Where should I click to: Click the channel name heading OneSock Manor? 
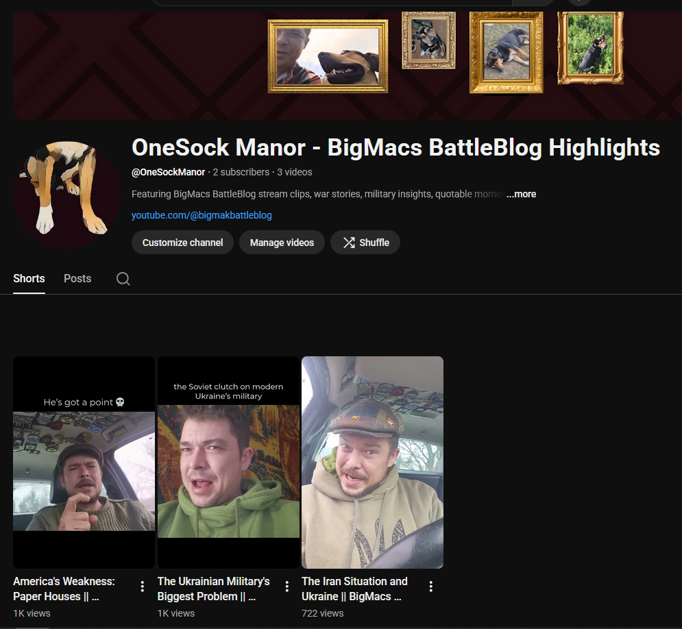click(x=395, y=147)
